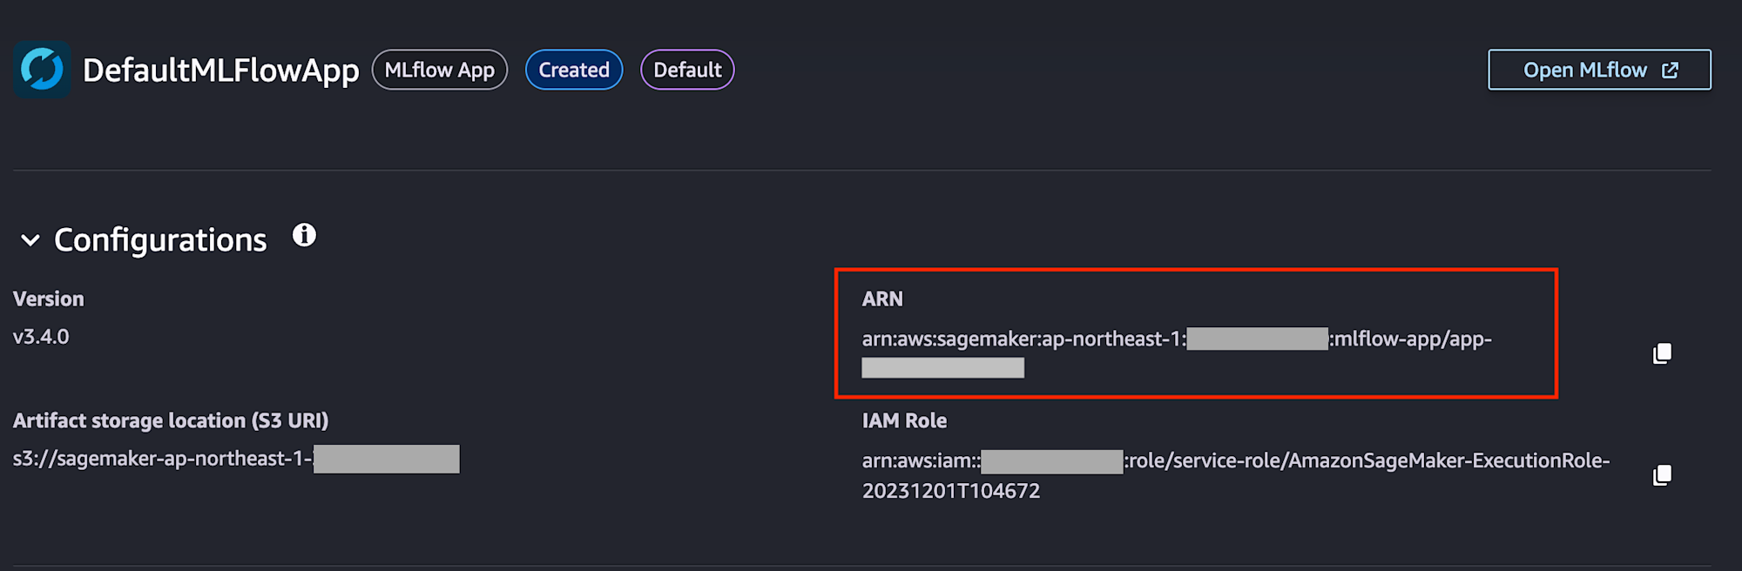This screenshot has height=571, width=1742.
Task: Click the Artifact storage location label
Action: [x=171, y=420]
